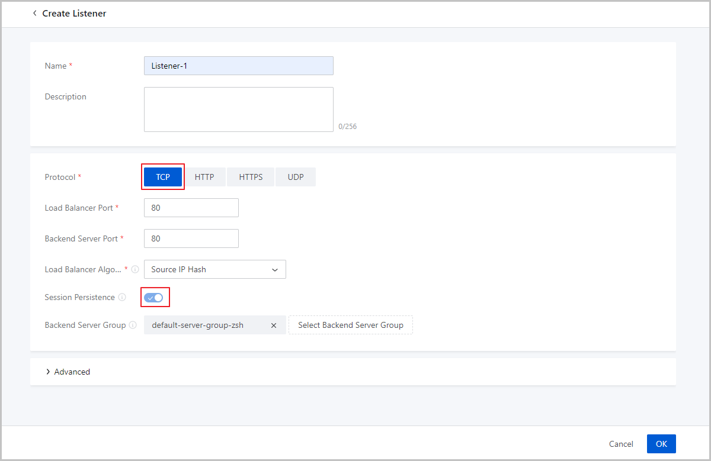Open the Source IP Hash algorithm dropdown
This screenshot has width=711, height=461.
point(214,269)
